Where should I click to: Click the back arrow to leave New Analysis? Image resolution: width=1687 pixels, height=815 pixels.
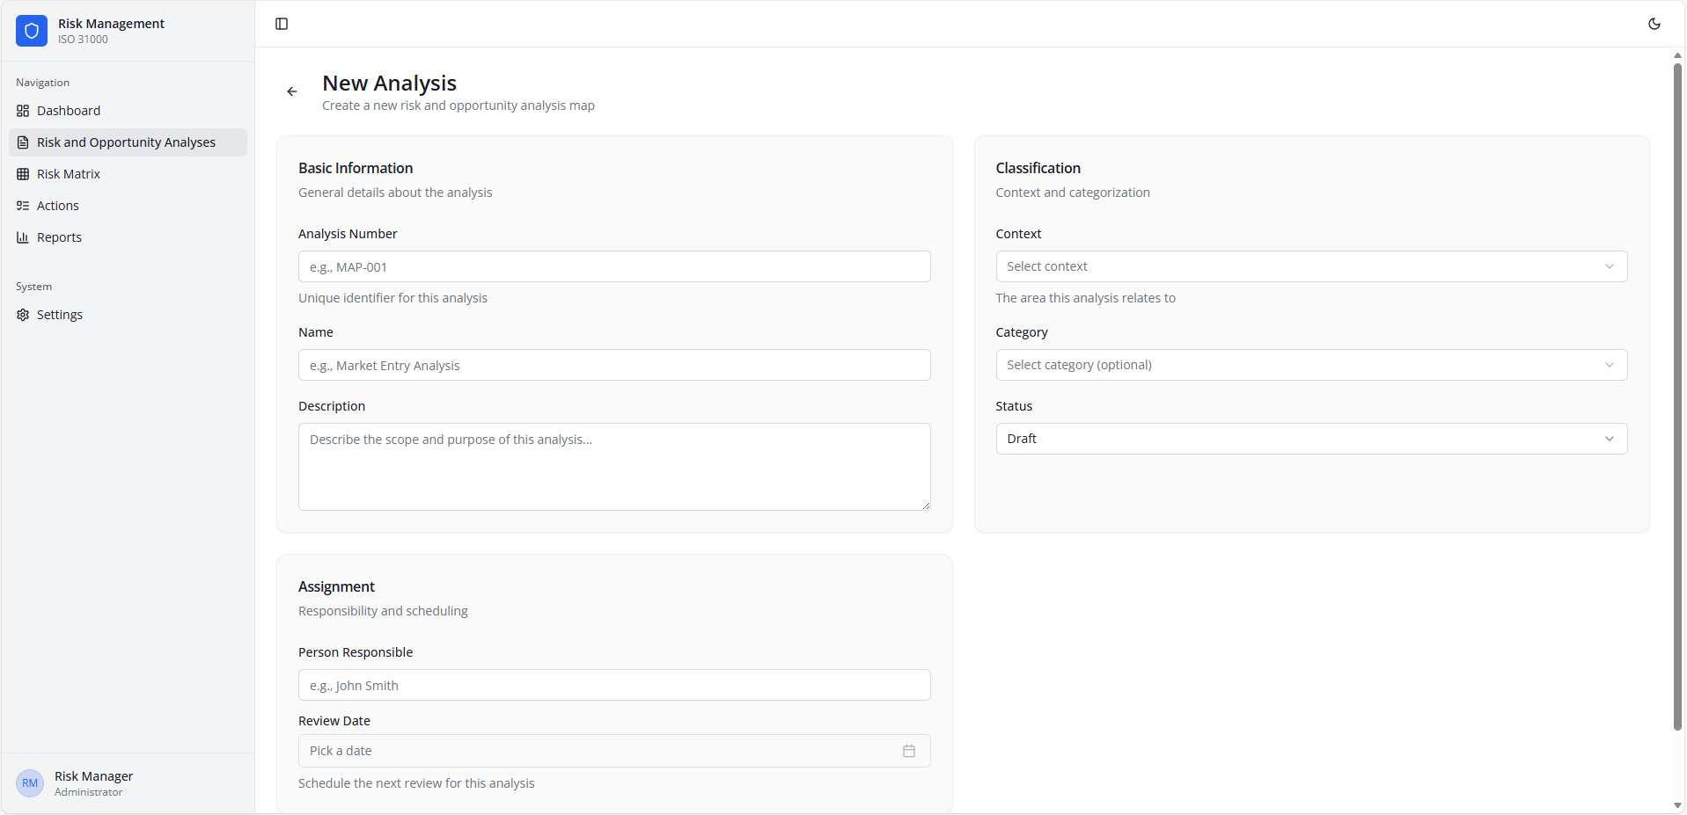[x=292, y=91]
